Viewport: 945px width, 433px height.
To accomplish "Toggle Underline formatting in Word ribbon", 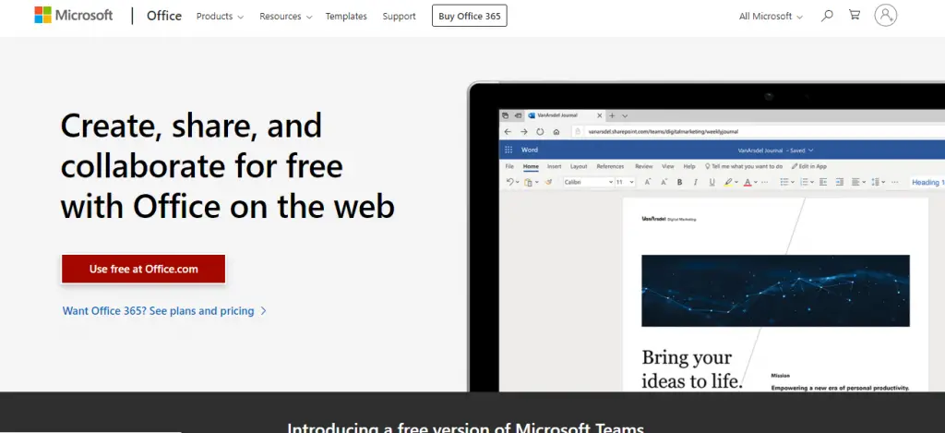I will tap(712, 182).
